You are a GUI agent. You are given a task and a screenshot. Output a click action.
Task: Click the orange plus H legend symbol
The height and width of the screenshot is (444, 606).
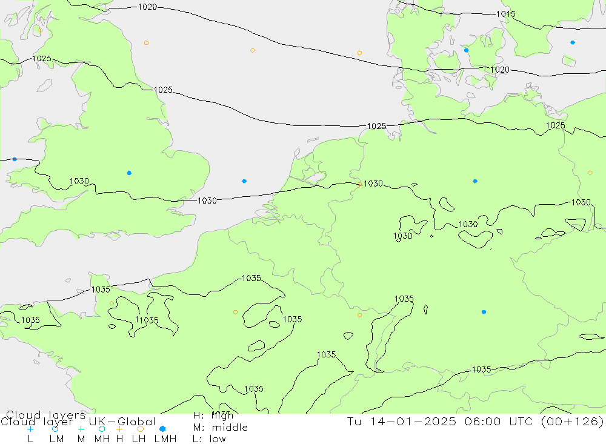(119, 429)
